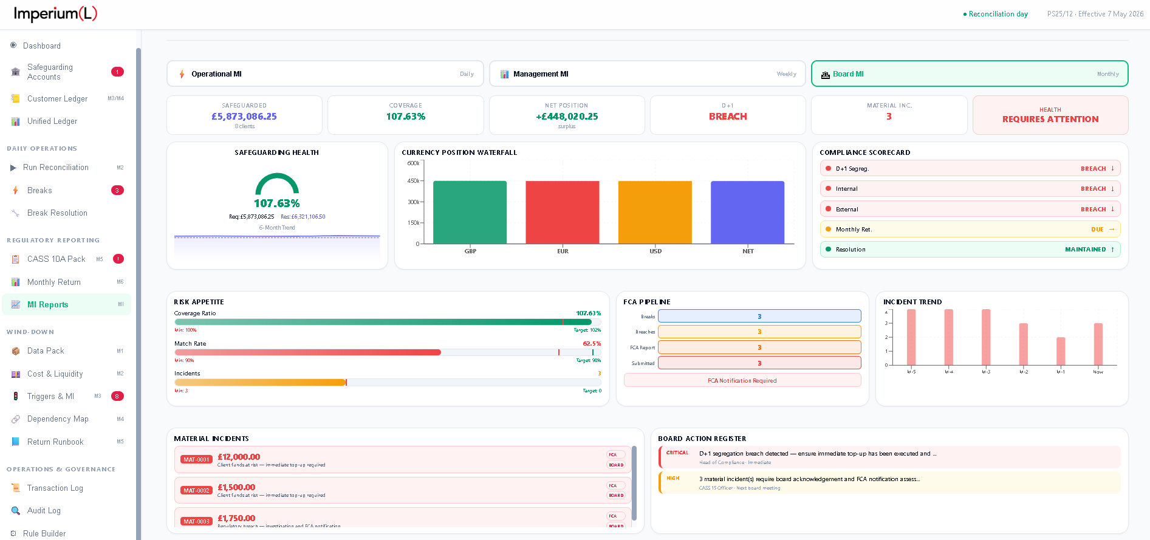Click the Incidents progress bar
The image size is (1150, 540).
point(388,382)
